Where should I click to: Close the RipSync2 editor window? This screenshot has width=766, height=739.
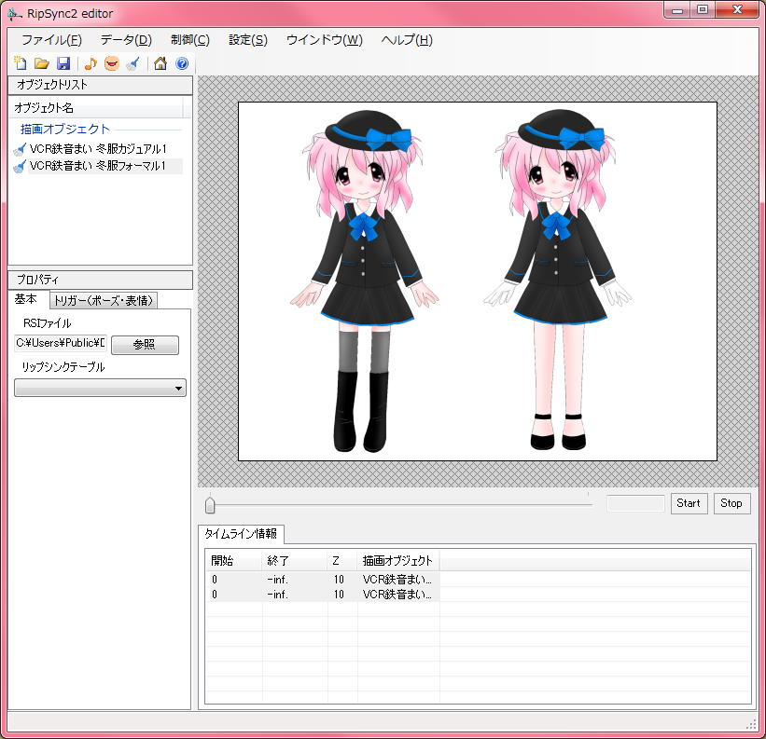point(737,10)
